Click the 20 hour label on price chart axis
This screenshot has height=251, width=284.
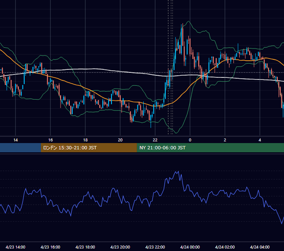(x=120, y=140)
